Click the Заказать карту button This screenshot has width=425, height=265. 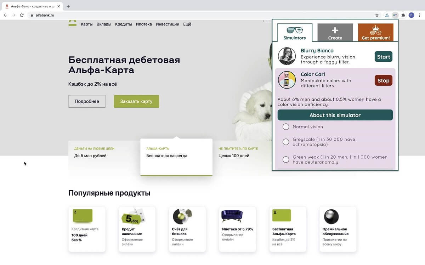[x=136, y=101]
